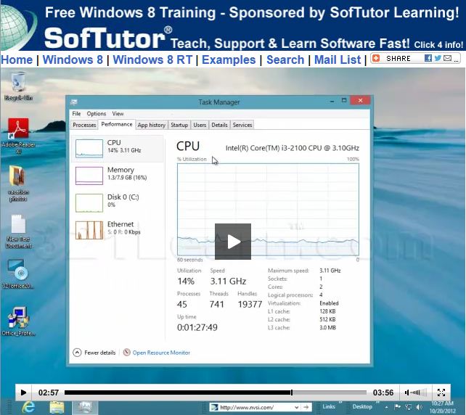Click the uptime value 0:01:27:49
This screenshot has height=415, width=466.
coord(197,327)
